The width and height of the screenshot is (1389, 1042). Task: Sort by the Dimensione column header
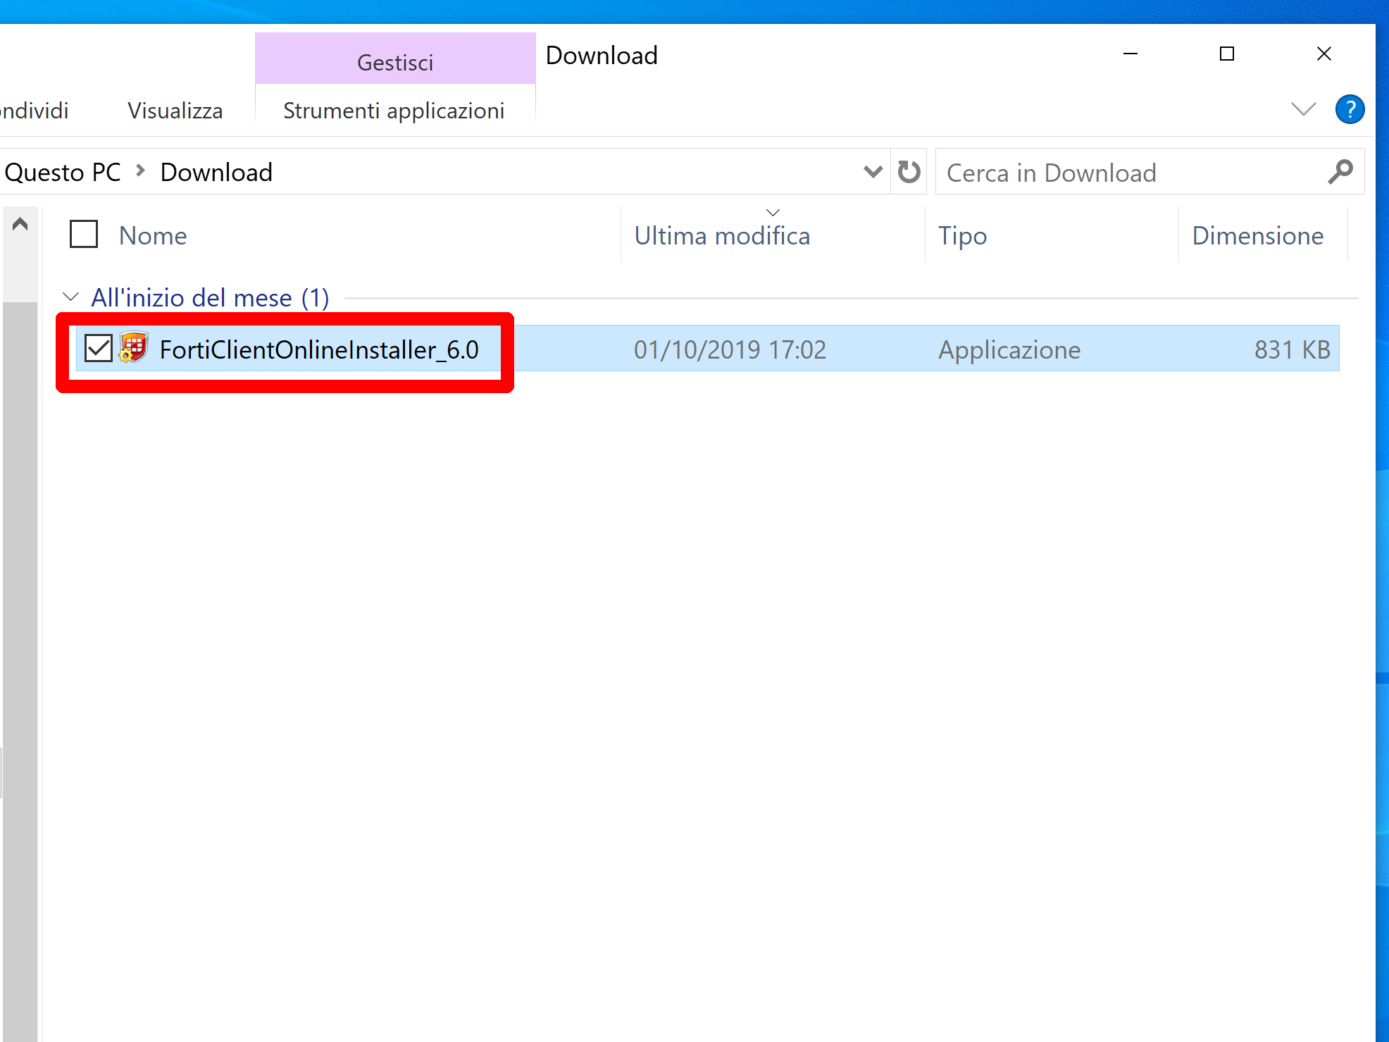[1257, 235]
